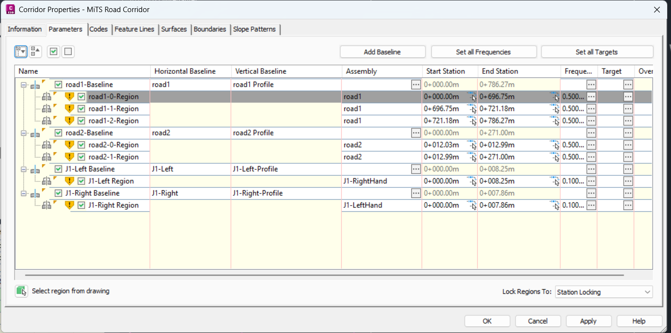Collapse the road2-Baseline tree node
Screen dimensions: 671x333
(24, 133)
